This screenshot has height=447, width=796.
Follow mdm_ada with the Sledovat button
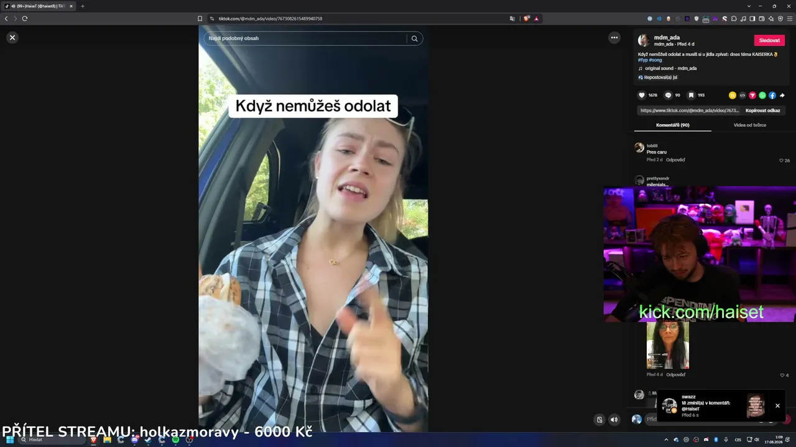click(769, 40)
